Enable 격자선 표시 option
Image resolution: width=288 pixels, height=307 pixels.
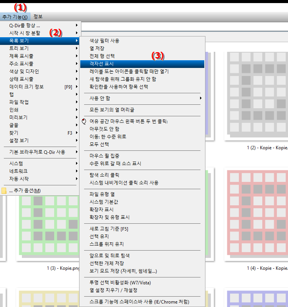pyautogui.click(x=142, y=64)
